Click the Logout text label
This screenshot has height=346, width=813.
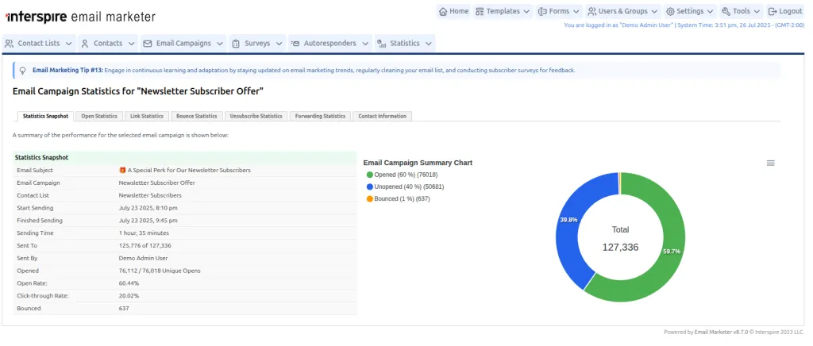(791, 11)
